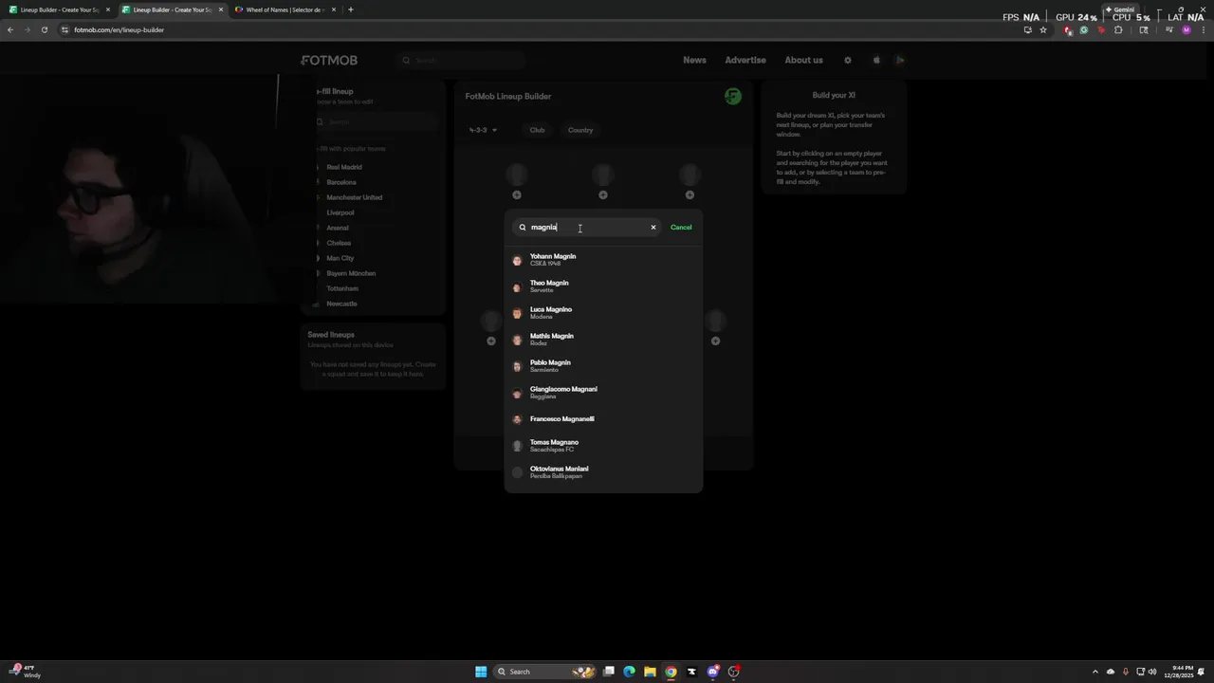Select Pablo Magnin of Sarmiento
1214x683 pixels.
click(x=603, y=366)
